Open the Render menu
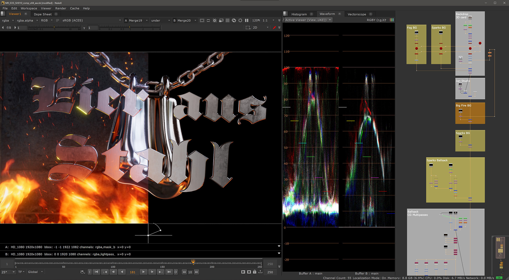509x280 pixels. pos(61,8)
